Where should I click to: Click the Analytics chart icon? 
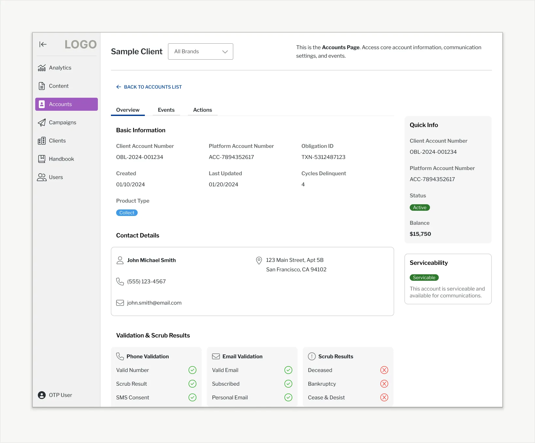click(x=42, y=68)
